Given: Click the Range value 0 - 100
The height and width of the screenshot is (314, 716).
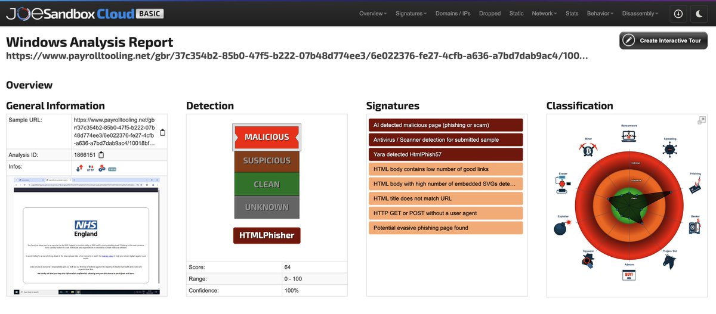Looking at the screenshot, I should point(294,279).
